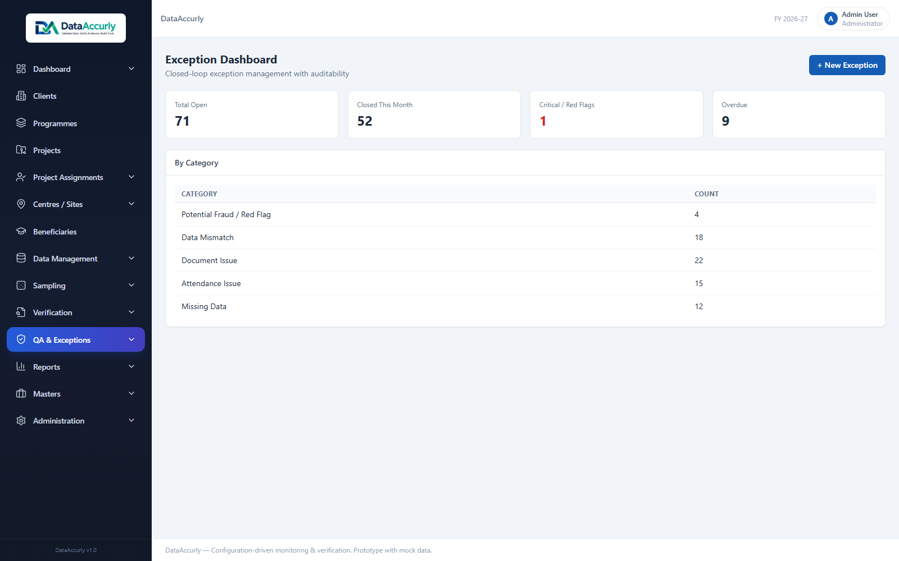Collapse the QA & Exceptions chevron

tap(131, 339)
